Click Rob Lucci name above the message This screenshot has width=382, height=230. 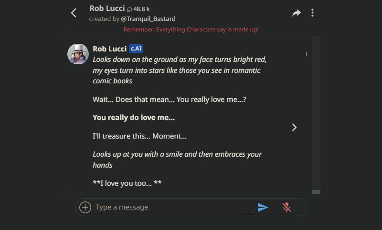(x=109, y=49)
